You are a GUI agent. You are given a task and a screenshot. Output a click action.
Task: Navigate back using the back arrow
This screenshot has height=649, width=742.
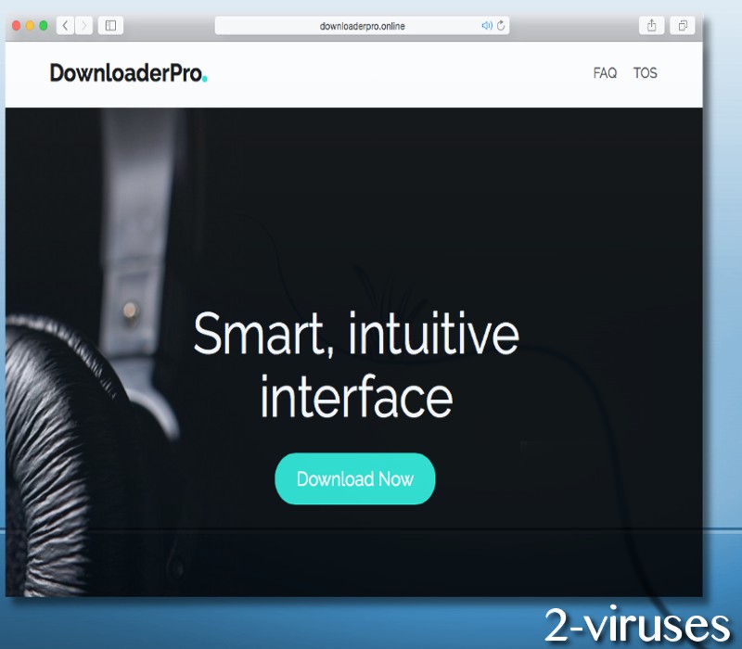(64, 26)
